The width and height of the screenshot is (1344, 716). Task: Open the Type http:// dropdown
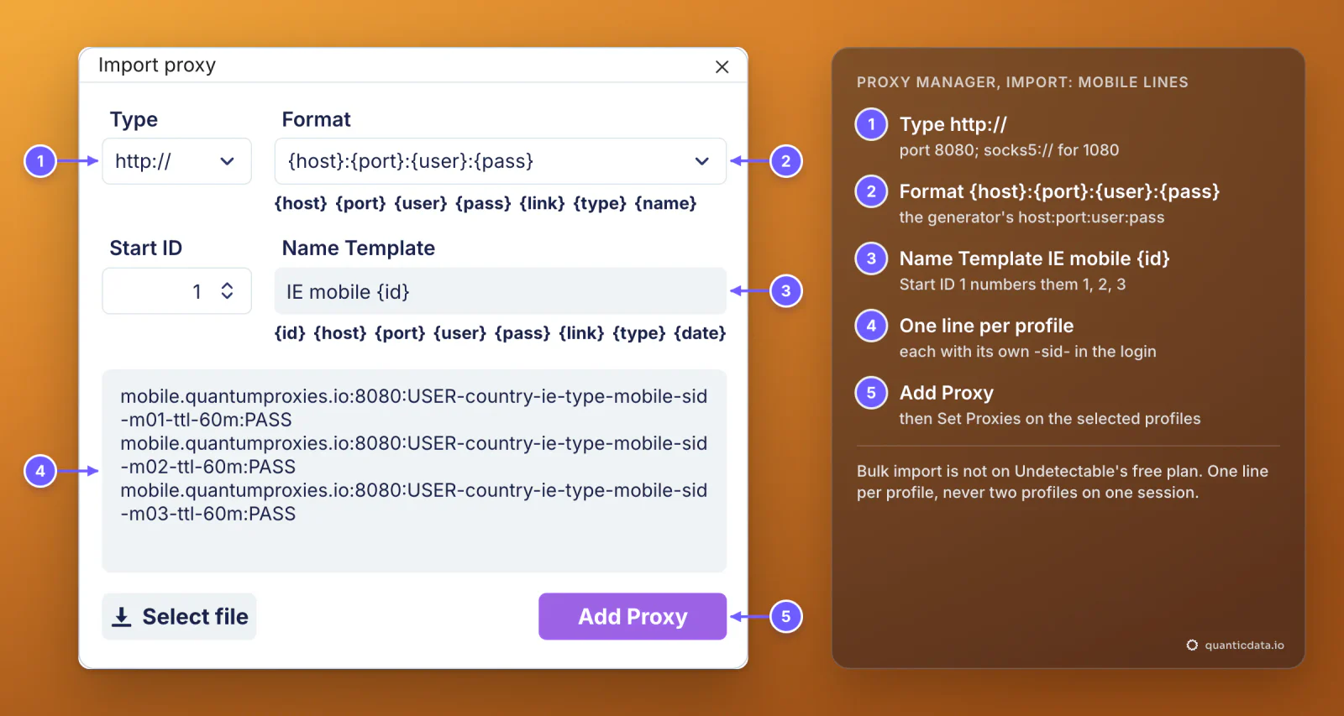pyautogui.click(x=176, y=161)
